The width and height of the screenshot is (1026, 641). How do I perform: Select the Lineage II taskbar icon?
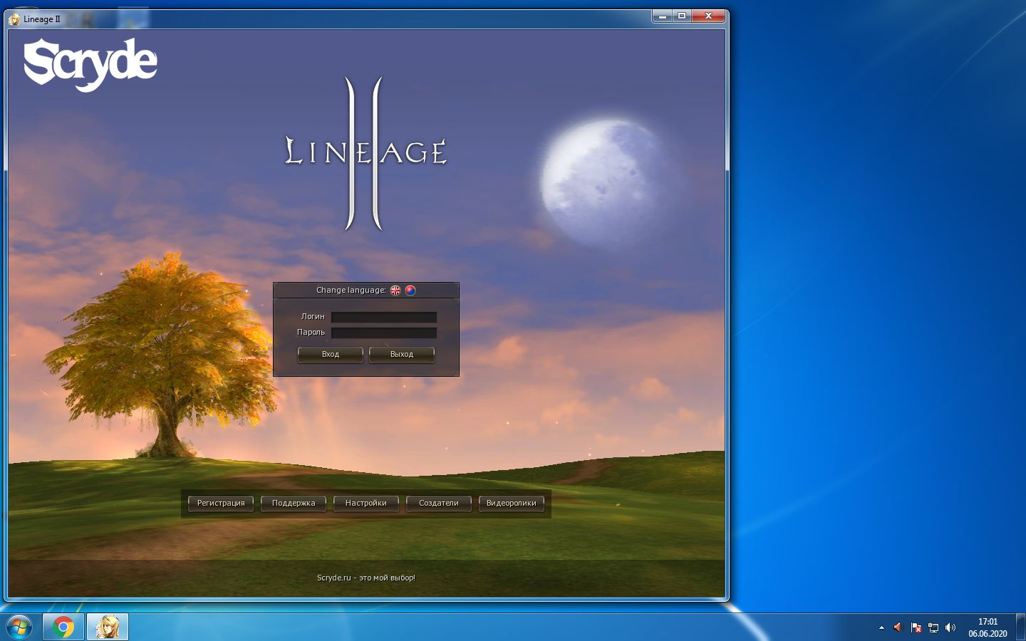click(x=108, y=627)
